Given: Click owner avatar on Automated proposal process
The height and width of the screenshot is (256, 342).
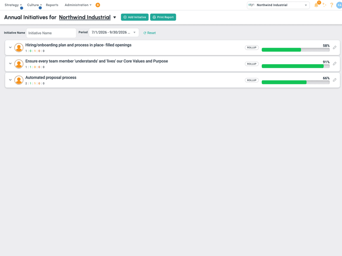Looking at the screenshot, I should pyautogui.click(x=19, y=80).
